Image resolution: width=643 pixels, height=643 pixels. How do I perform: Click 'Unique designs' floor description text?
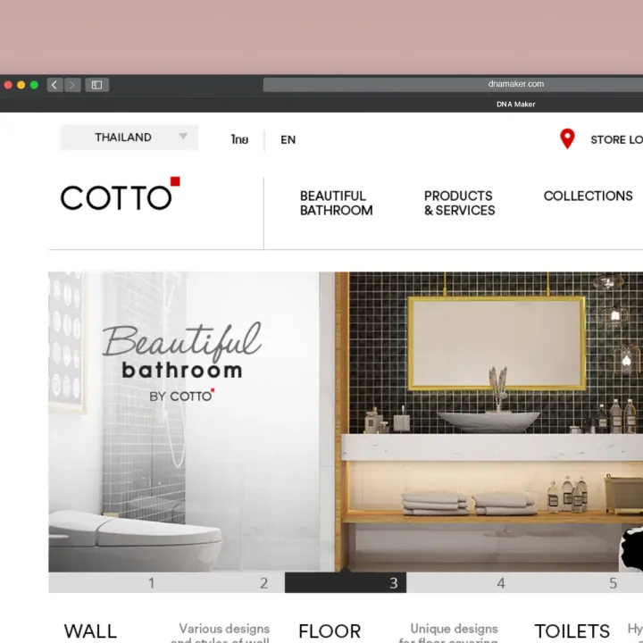454,629
